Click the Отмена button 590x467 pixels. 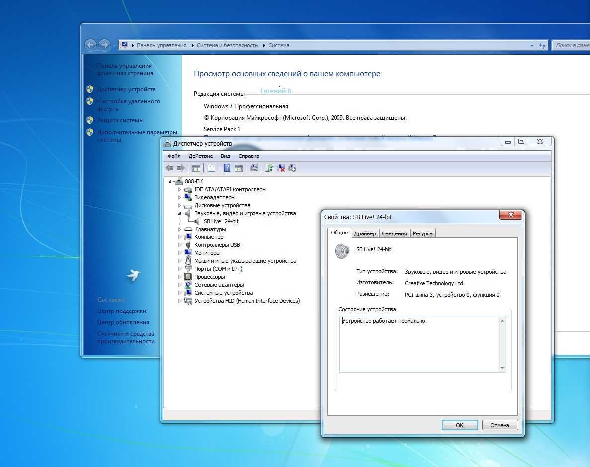coord(500,425)
